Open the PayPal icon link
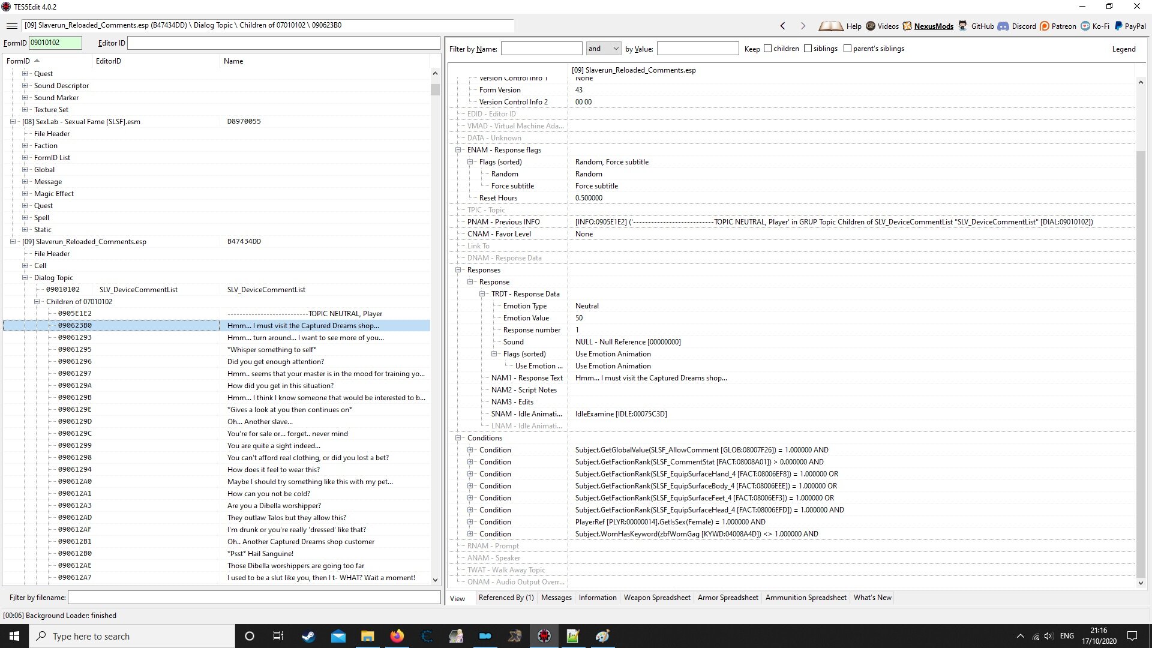This screenshot has width=1152, height=648. (x=1118, y=26)
